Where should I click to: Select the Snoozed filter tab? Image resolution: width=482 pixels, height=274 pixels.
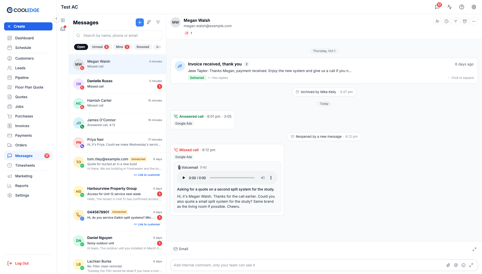coord(143,47)
